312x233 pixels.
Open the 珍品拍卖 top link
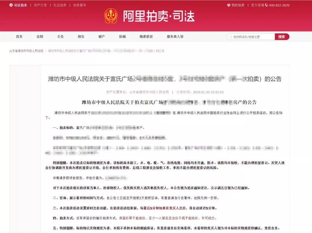pos(60,5)
